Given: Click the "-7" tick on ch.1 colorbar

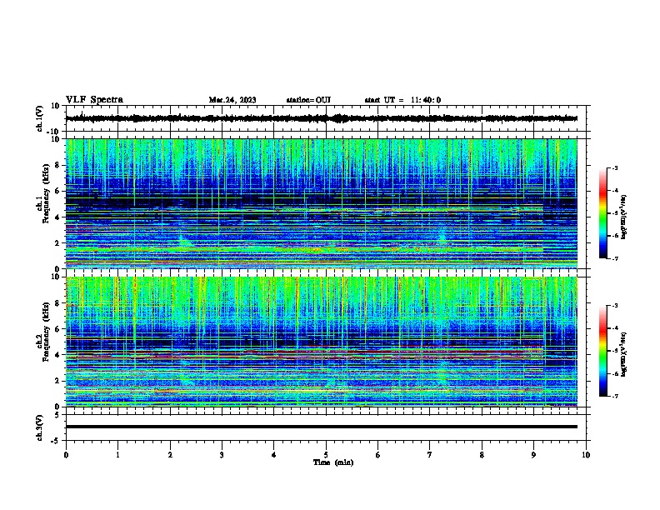Looking at the screenshot, I should (x=614, y=259).
